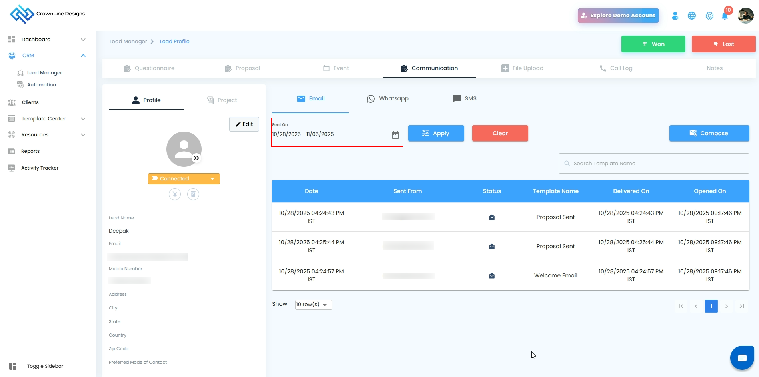This screenshot has width=759, height=377.
Task: Click the Toggle Sidebar icon
Action: pos(13,366)
